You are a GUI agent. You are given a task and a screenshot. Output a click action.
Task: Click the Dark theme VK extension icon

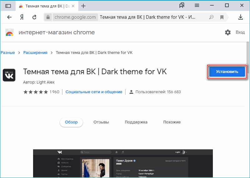[9, 75]
